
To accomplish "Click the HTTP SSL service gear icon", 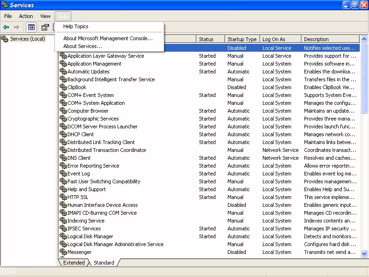I will point(63,197).
